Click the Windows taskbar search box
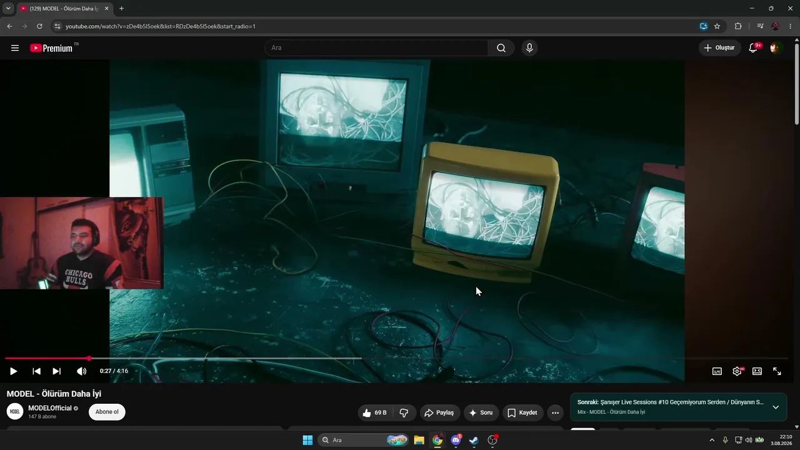 364,440
